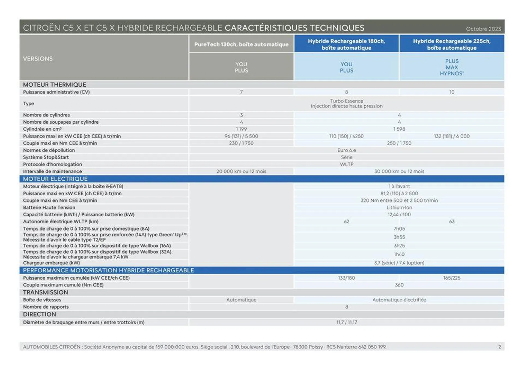Click the 'MOTEUR THERMIQUE' section heading
Image resolution: width=524 pixels, height=370 pixels.
55,85
